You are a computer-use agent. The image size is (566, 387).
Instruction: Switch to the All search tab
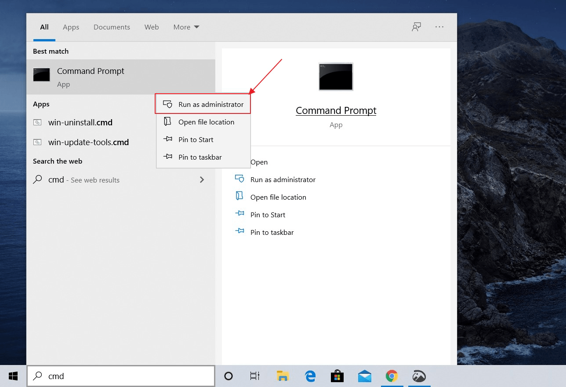pyautogui.click(x=44, y=27)
